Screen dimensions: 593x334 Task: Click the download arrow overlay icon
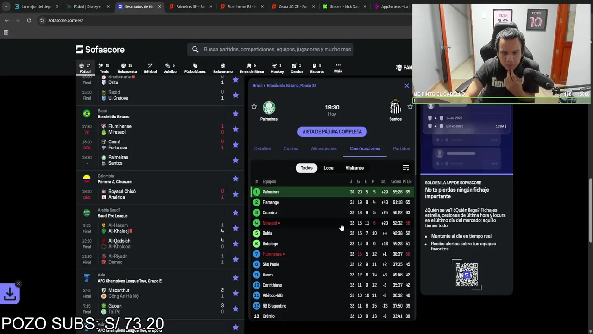(x=10, y=294)
